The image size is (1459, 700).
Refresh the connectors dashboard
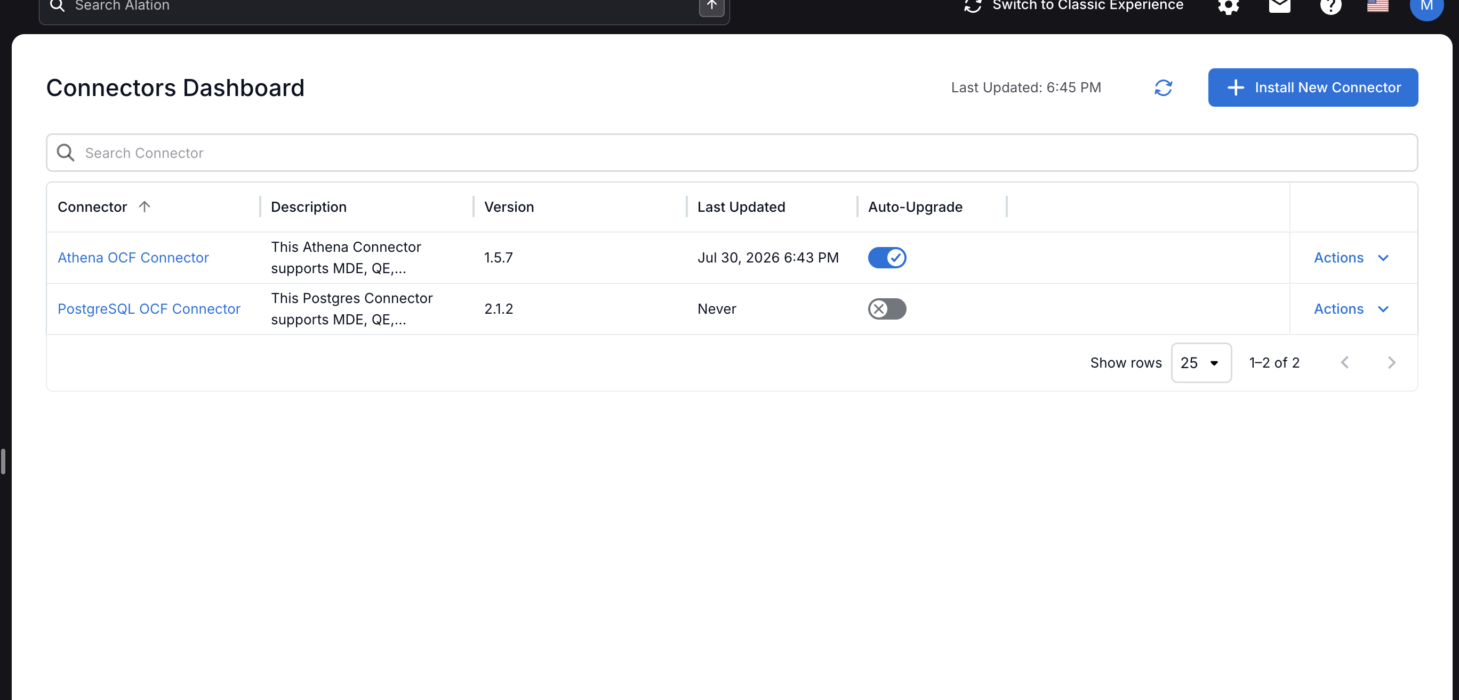coord(1164,88)
